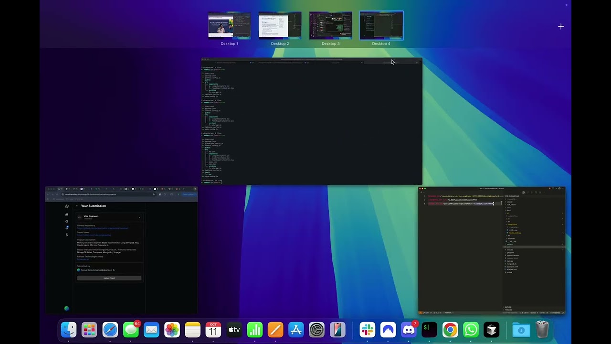Open the Trash in dock

click(542, 330)
